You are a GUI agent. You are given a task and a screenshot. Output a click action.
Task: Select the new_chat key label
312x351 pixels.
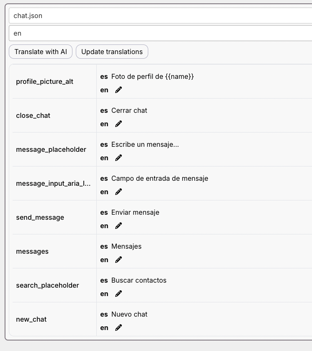pyautogui.click(x=31, y=320)
